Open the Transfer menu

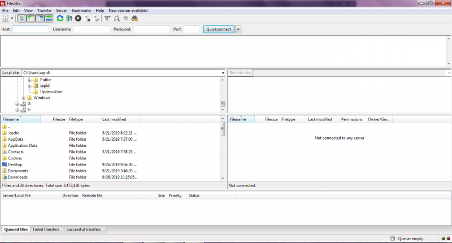point(44,10)
